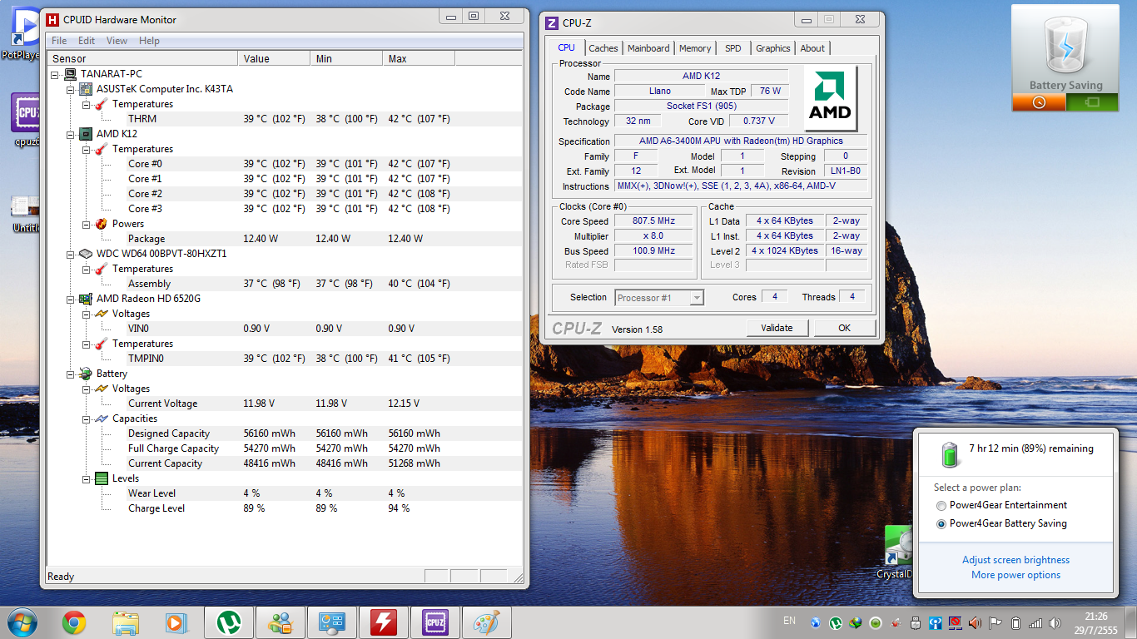Select the Wear Level row label
Viewport: 1137px width, 639px height.
tap(151, 493)
